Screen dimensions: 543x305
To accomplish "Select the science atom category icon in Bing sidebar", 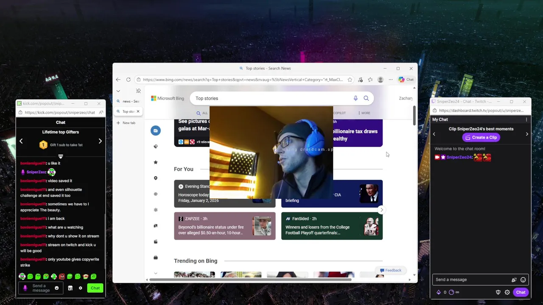I will (x=156, y=210).
